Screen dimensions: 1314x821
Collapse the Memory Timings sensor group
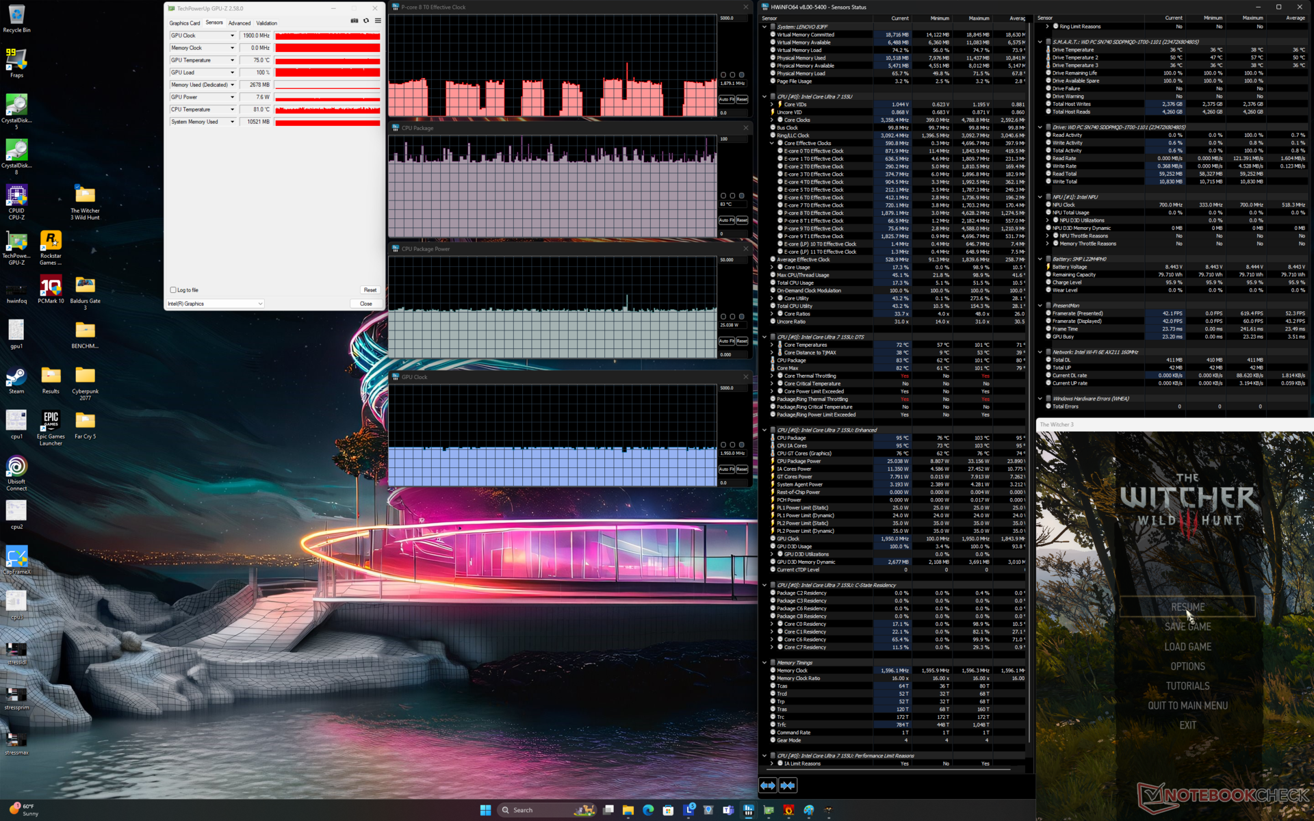pos(764,662)
